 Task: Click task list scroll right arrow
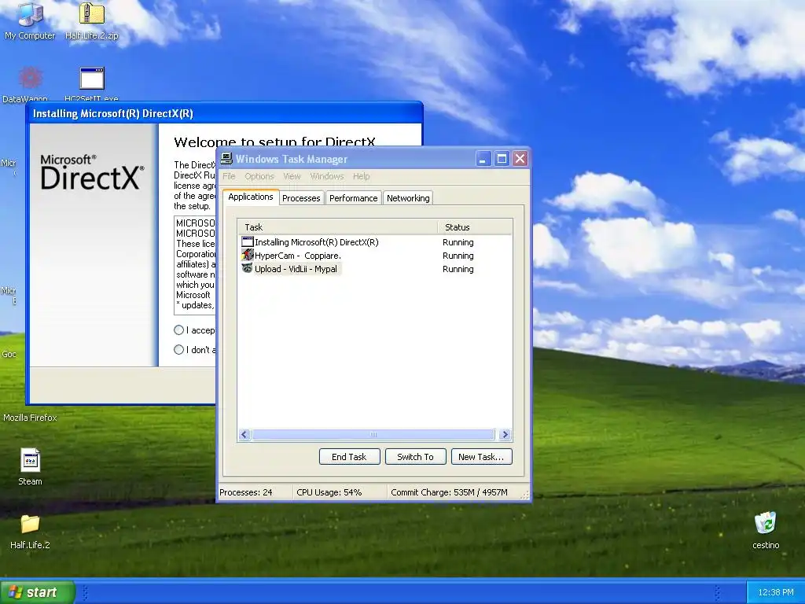point(505,434)
